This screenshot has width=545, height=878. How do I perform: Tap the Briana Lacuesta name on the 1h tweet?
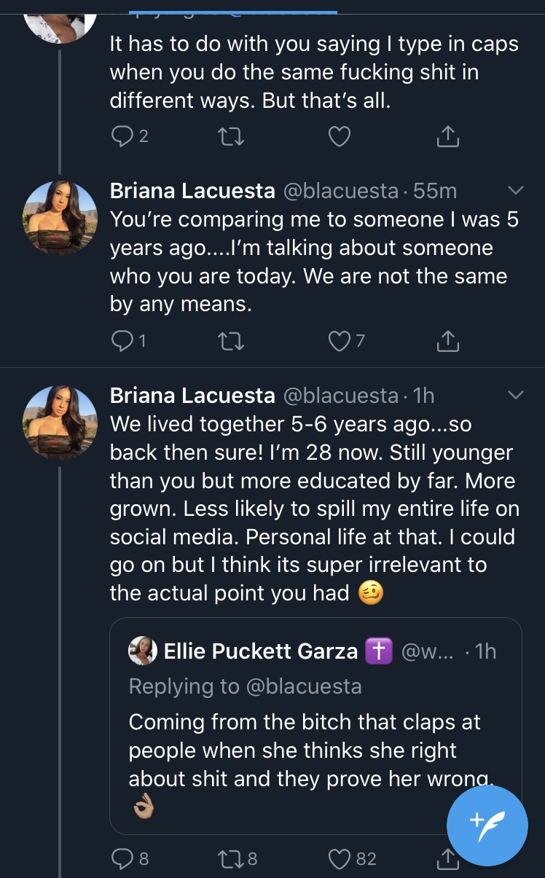[192, 395]
